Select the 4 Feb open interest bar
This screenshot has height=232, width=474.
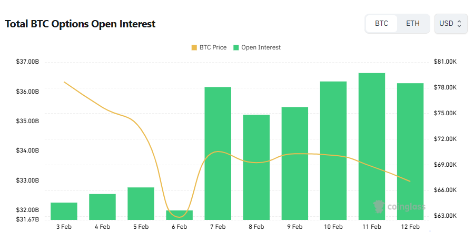102,207
